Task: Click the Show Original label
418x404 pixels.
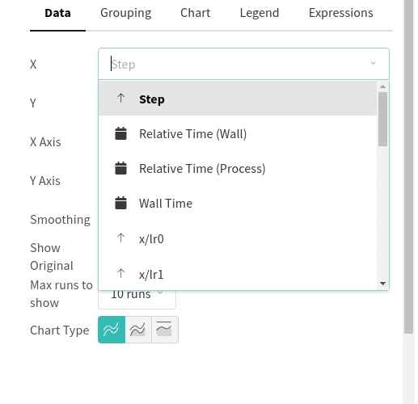Action: pos(52,257)
